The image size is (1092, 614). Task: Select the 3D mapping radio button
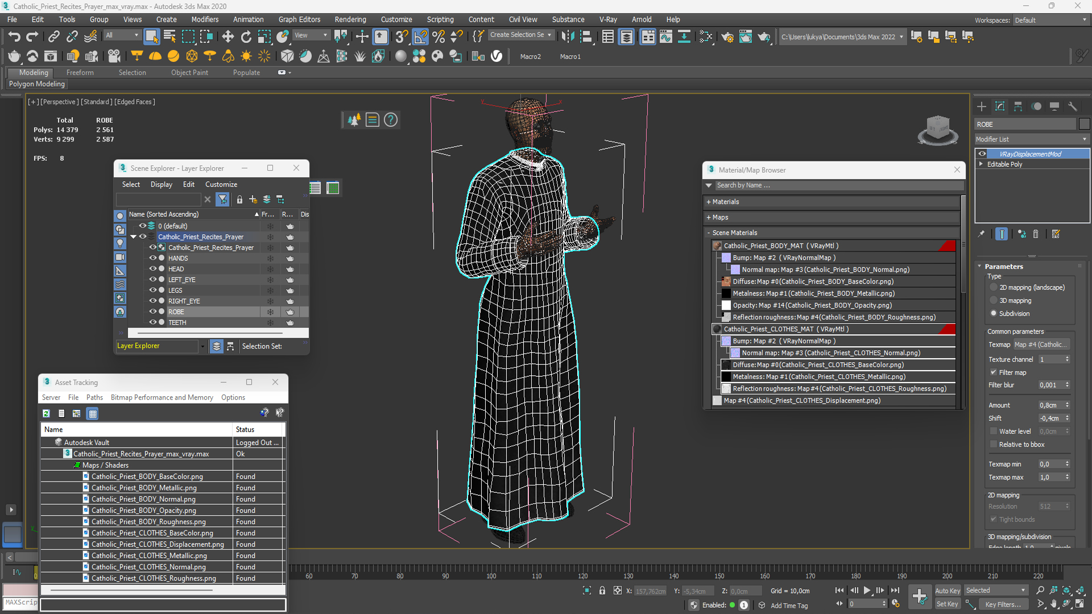click(x=994, y=301)
